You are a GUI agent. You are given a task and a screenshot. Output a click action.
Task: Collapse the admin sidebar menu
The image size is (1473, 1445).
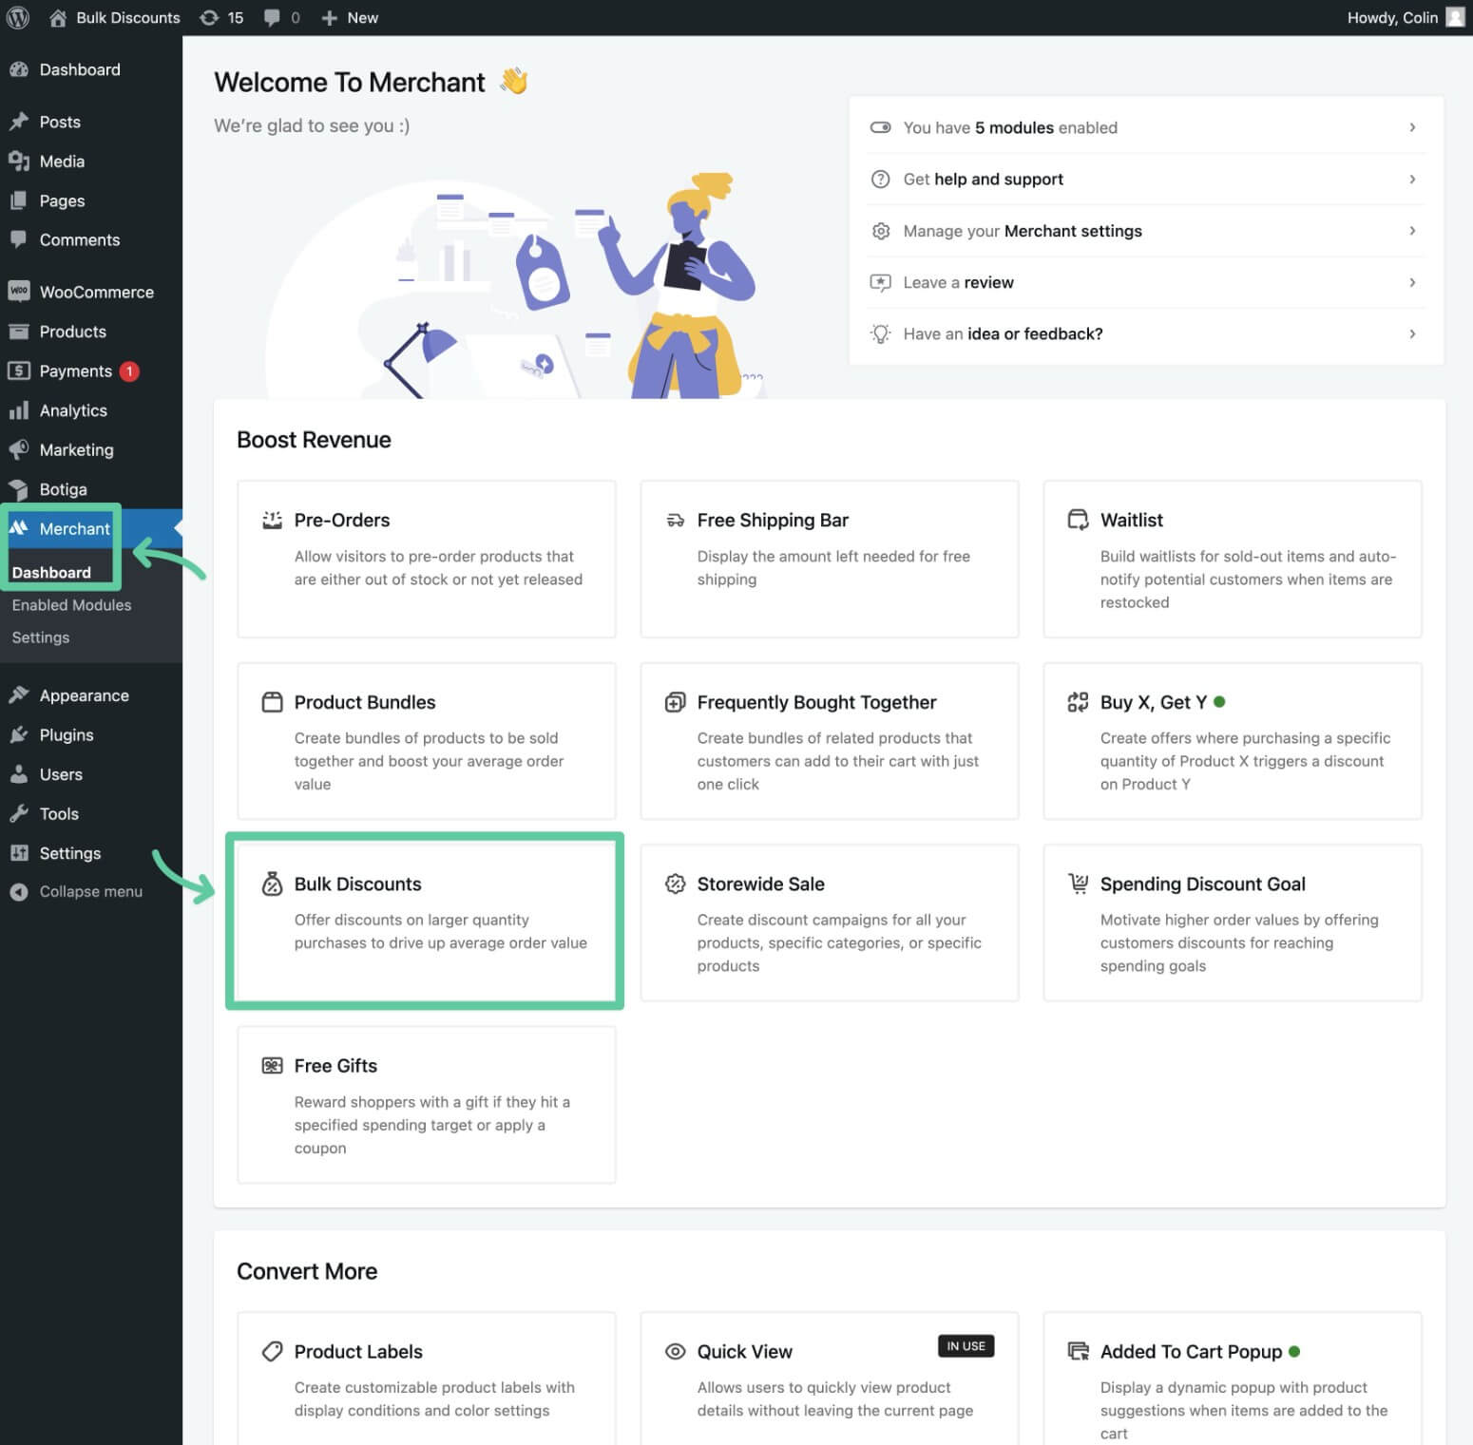[x=91, y=891]
